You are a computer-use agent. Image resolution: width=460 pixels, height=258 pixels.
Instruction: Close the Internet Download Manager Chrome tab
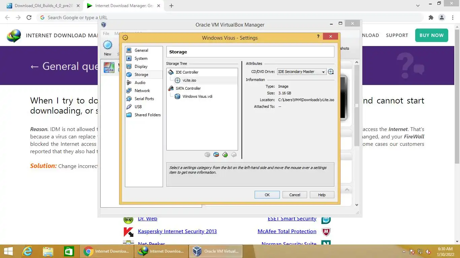click(x=158, y=6)
